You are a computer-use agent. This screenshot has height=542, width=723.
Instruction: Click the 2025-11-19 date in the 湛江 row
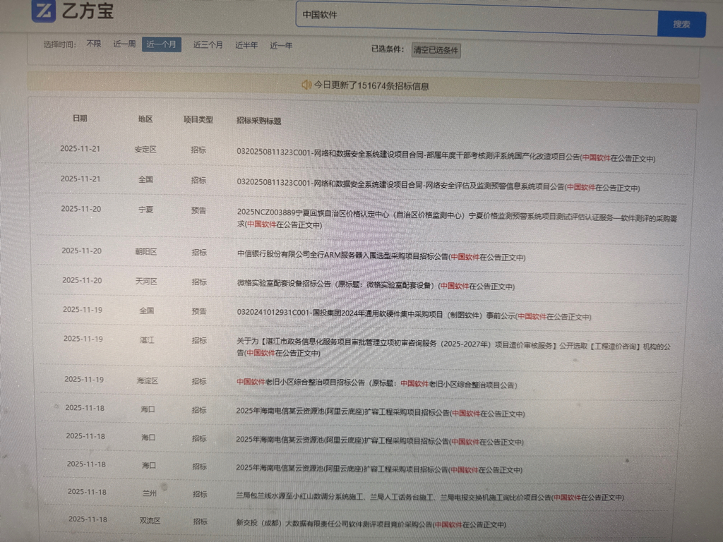pyautogui.click(x=83, y=339)
